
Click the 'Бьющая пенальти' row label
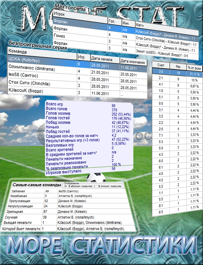[17, 223]
